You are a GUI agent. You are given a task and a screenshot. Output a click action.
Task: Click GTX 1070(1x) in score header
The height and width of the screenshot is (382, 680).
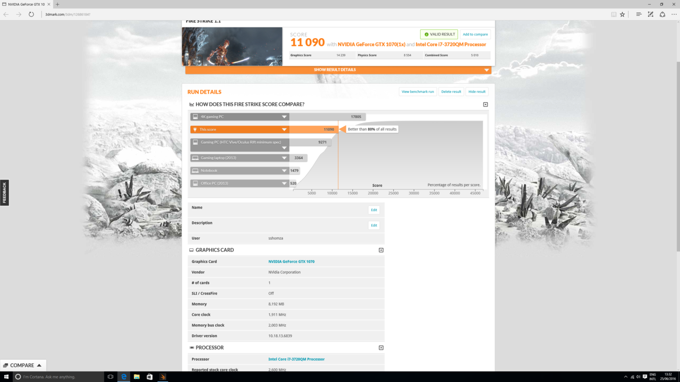[x=371, y=45]
